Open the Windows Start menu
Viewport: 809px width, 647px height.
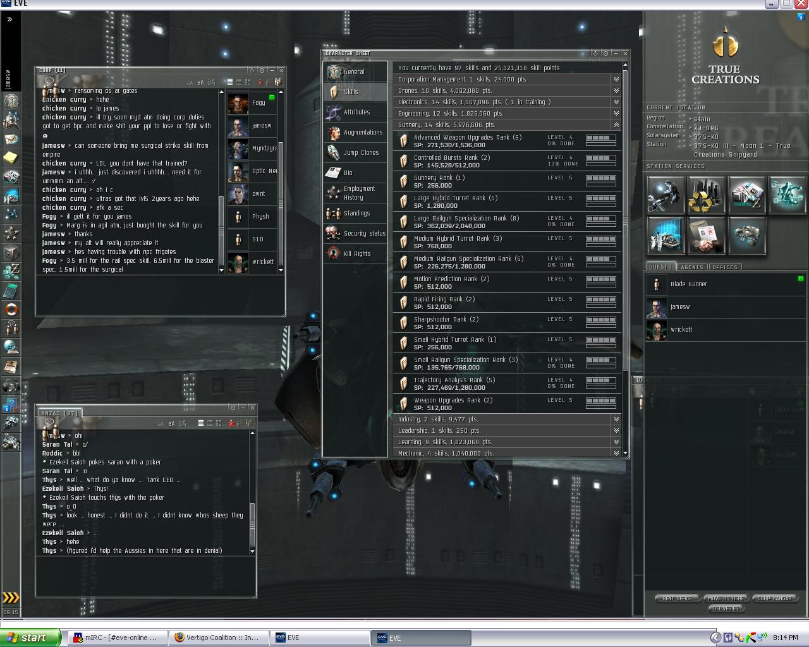(x=30, y=638)
